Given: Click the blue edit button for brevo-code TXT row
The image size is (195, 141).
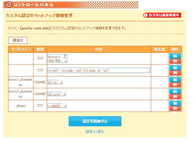Looking at the screenshot, I should coord(175,56).
